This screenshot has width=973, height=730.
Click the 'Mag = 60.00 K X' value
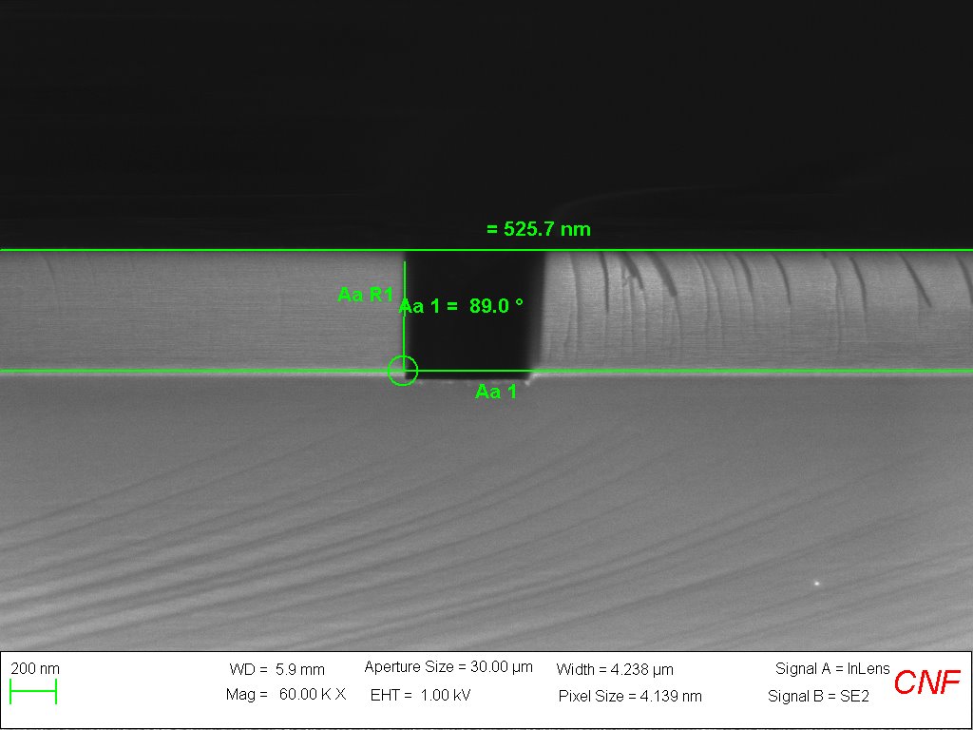286,694
